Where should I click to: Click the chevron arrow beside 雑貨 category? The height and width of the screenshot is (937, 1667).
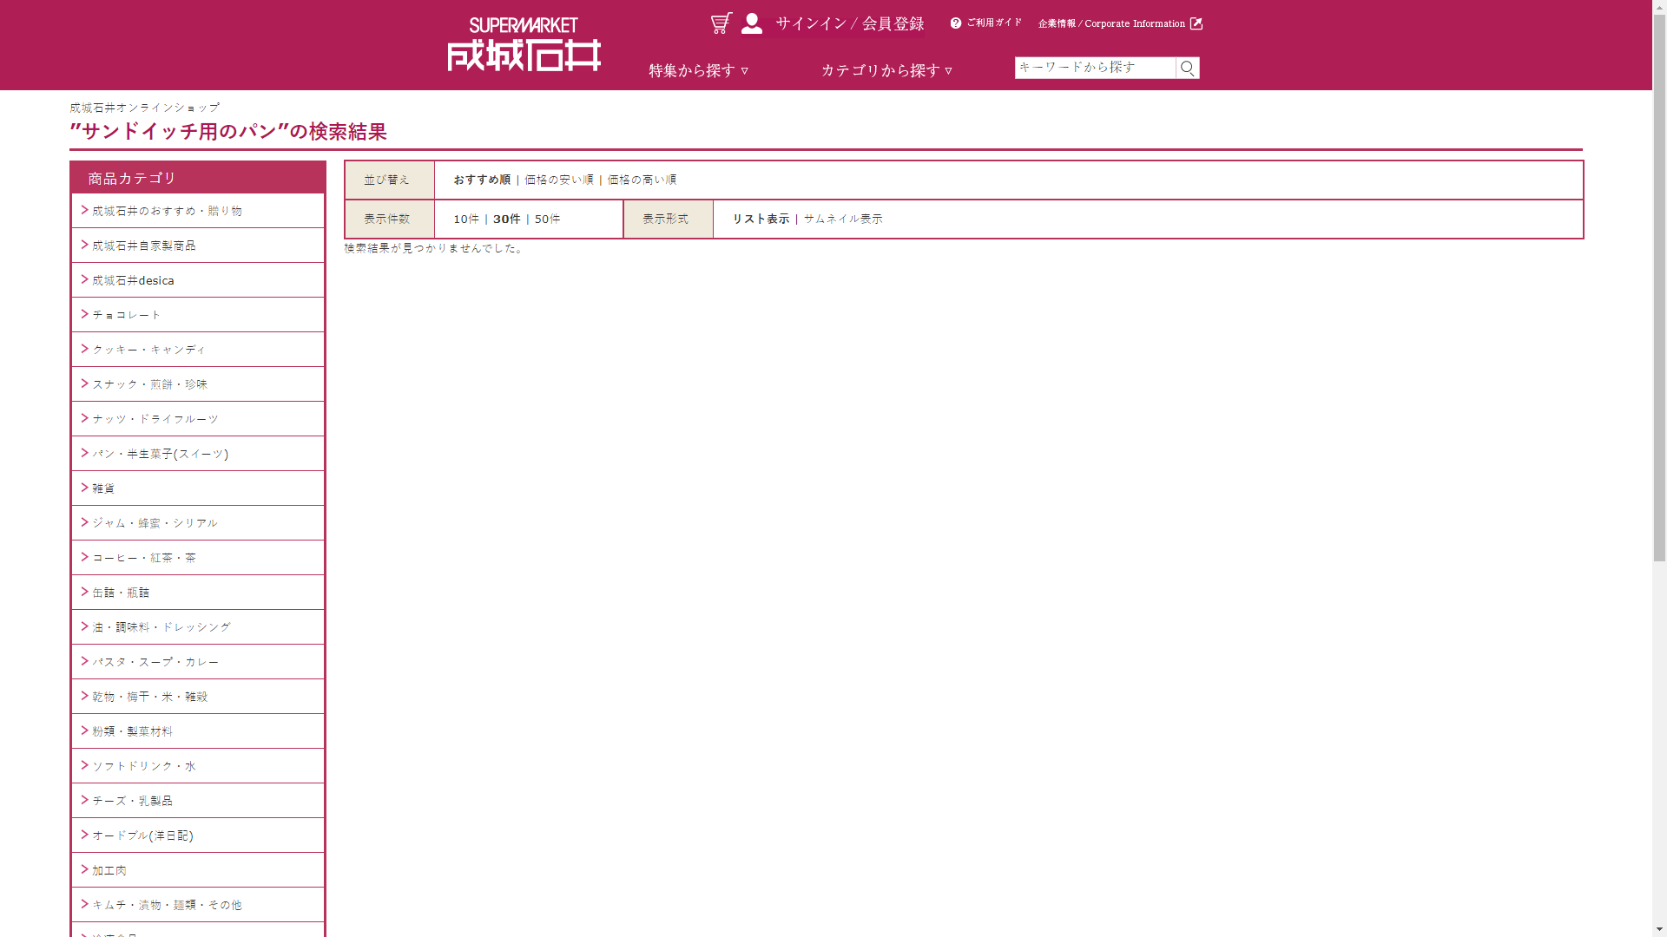[x=85, y=488]
